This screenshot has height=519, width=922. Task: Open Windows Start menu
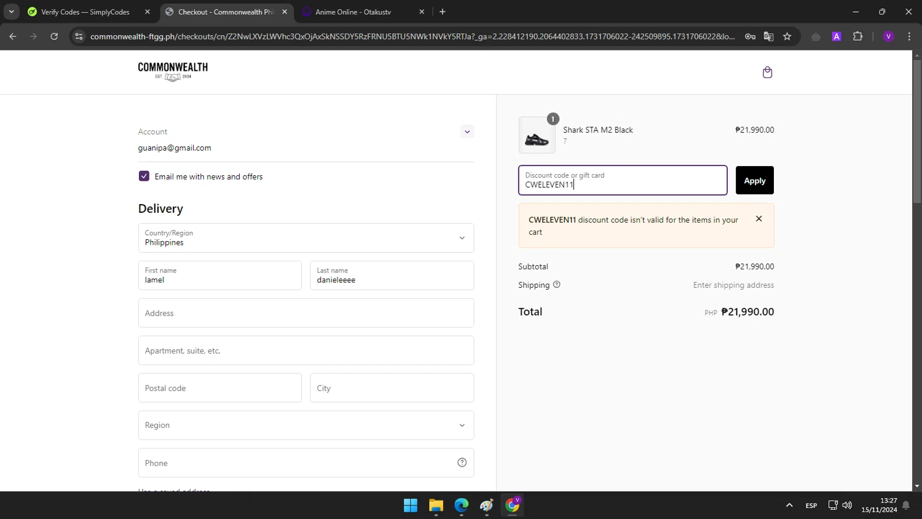[411, 505]
